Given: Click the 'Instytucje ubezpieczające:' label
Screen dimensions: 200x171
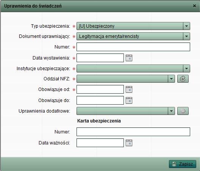Looking at the screenshot, I should coord(43,69).
